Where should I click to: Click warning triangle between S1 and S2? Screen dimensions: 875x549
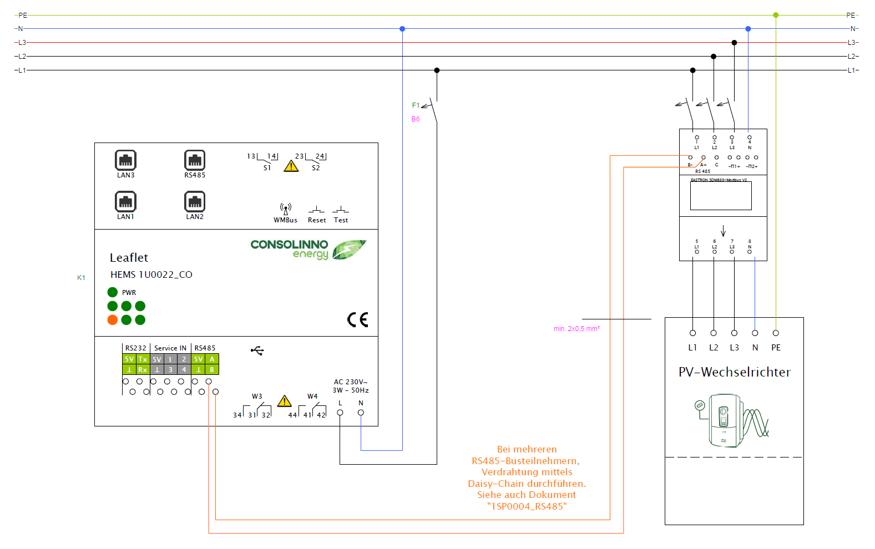291,166
